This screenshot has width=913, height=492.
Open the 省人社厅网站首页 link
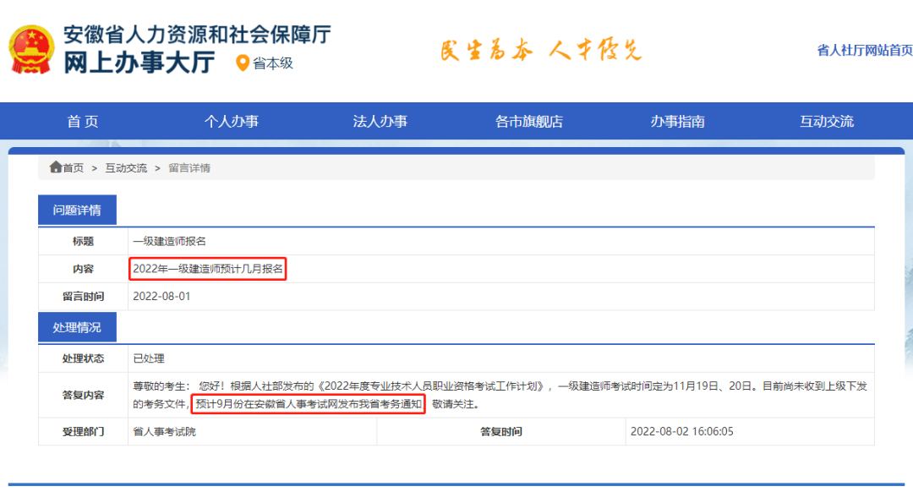click(x=864, y=50)
